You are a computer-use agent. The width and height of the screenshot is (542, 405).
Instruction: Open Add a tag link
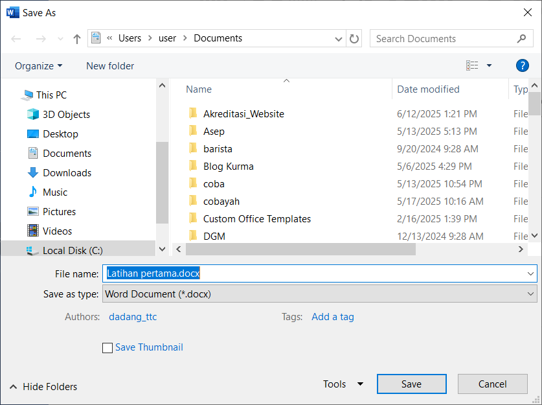(x=332, y=317)
